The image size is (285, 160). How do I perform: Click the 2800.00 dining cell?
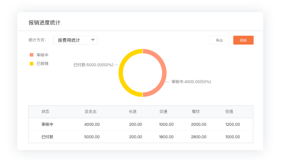[199, 137]
